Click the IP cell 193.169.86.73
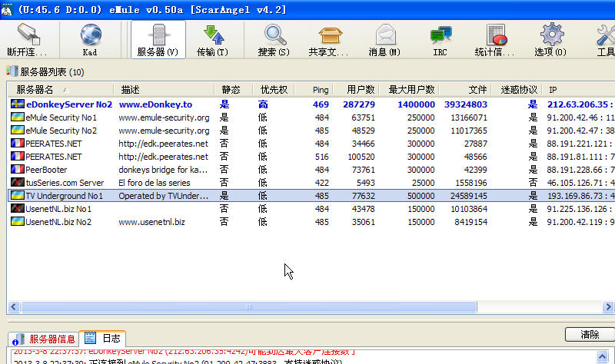Screen dimensions: 615x364 (580, 196)
